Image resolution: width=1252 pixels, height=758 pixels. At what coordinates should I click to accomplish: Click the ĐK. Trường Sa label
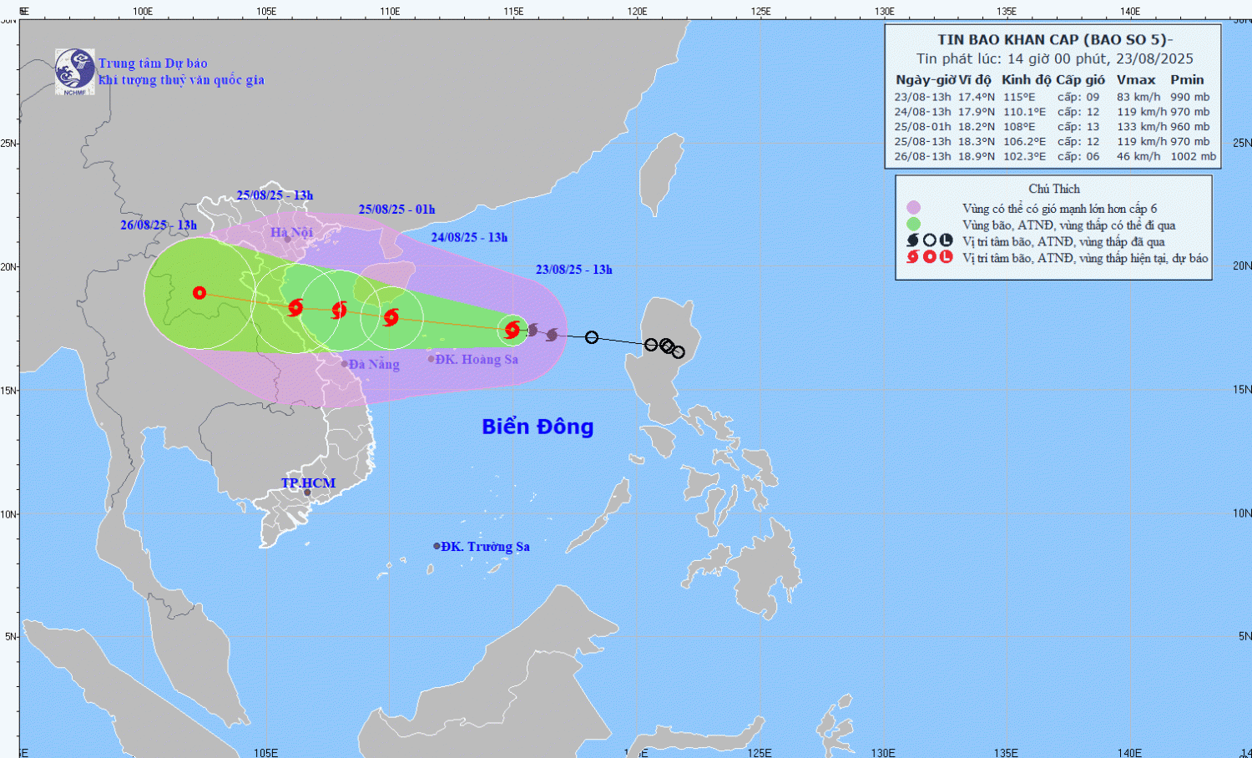(485, 547)
